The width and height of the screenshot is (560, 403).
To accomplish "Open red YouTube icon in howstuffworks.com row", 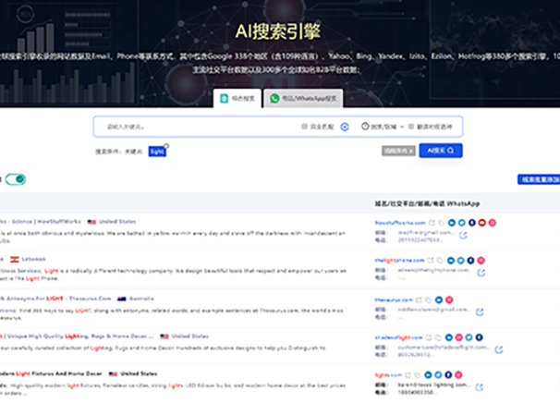I will click(x=481, y=223).
